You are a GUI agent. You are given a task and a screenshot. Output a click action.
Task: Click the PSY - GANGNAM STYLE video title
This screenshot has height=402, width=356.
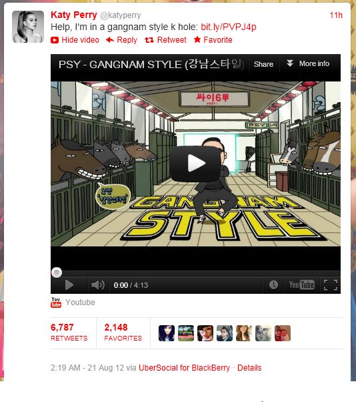151,64
